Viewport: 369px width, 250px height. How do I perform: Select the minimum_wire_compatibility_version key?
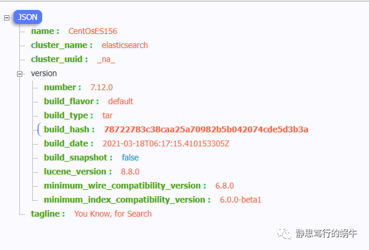pos(125,186)
